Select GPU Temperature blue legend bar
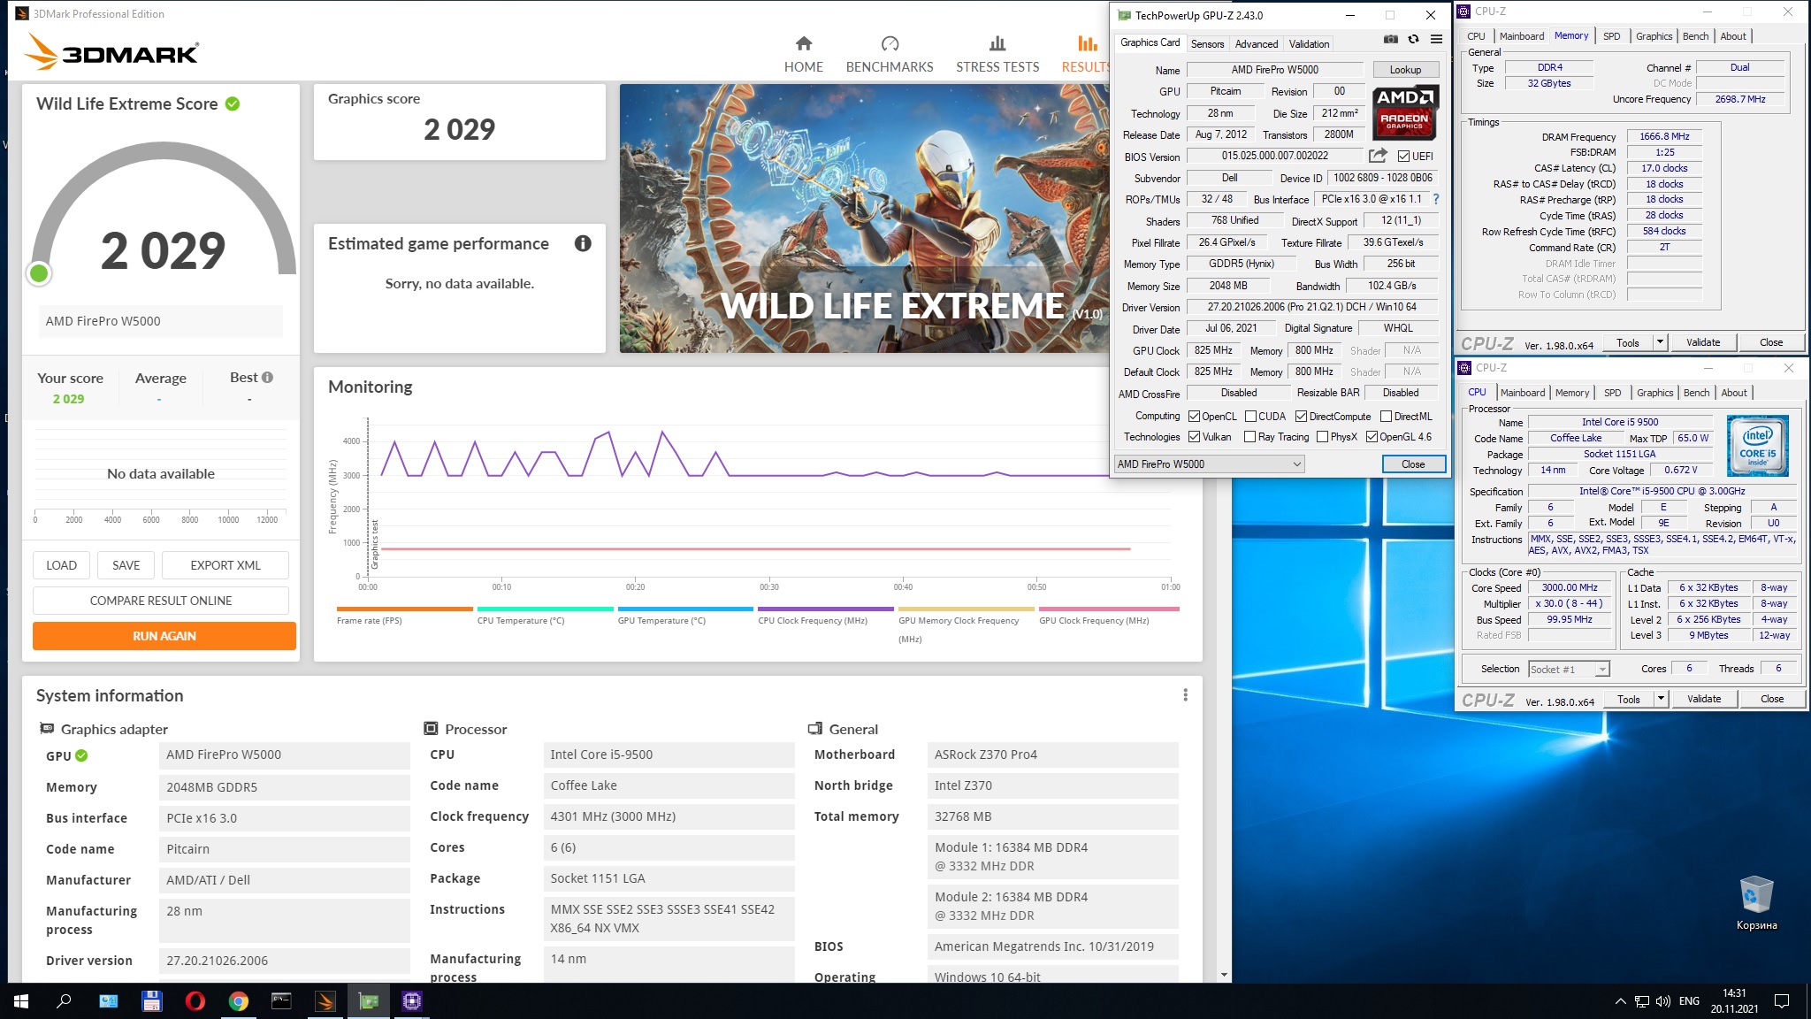Viewport: 1811px width, 1019px height. click(x=685, y=609)
